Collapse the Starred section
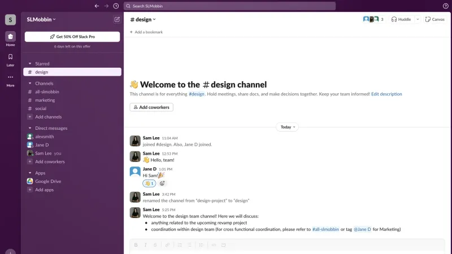 (30, 63)
